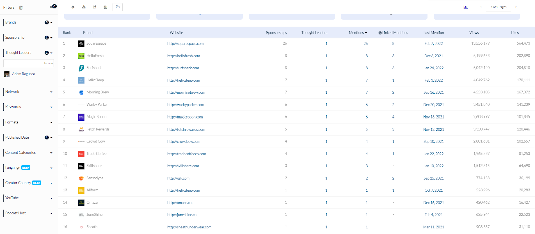Screen dimensions: 535x234
Task: Open the Adam Ragusea thought leader link
Action: [23, 74]
